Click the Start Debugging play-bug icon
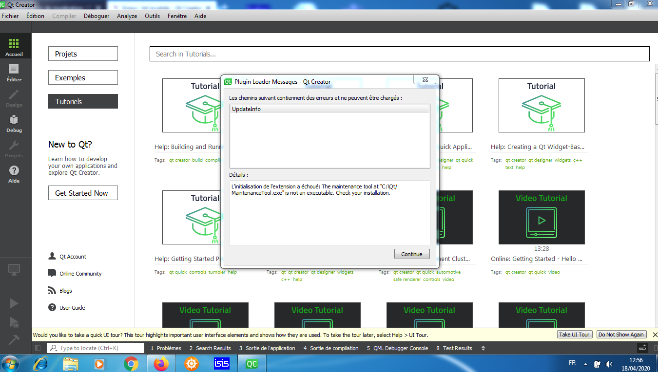 click(x=14, y=322)
